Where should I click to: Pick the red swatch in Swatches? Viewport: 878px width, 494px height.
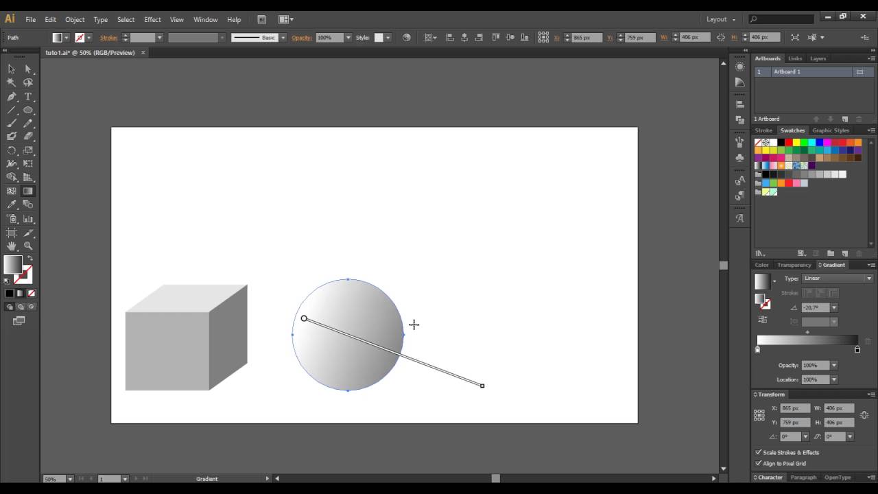click(x=788, y=143)
